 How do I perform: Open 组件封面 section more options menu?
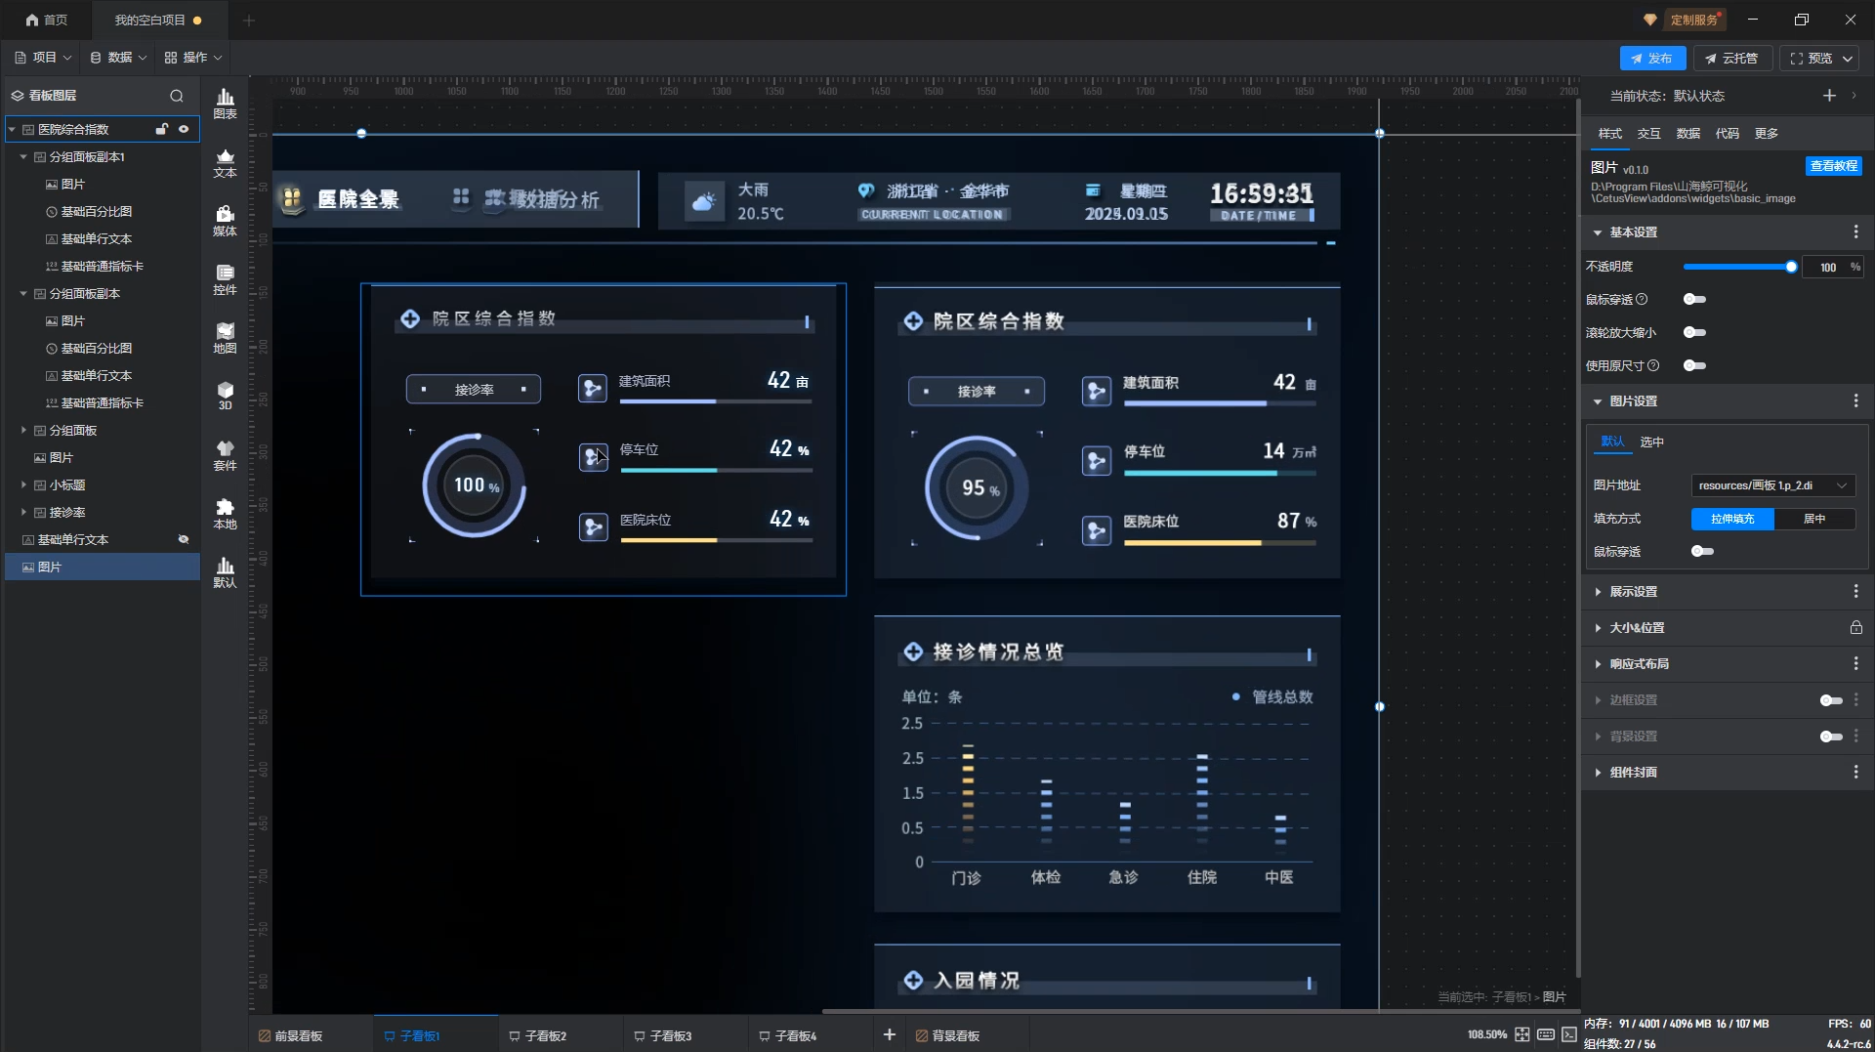tap(1856, 773)
